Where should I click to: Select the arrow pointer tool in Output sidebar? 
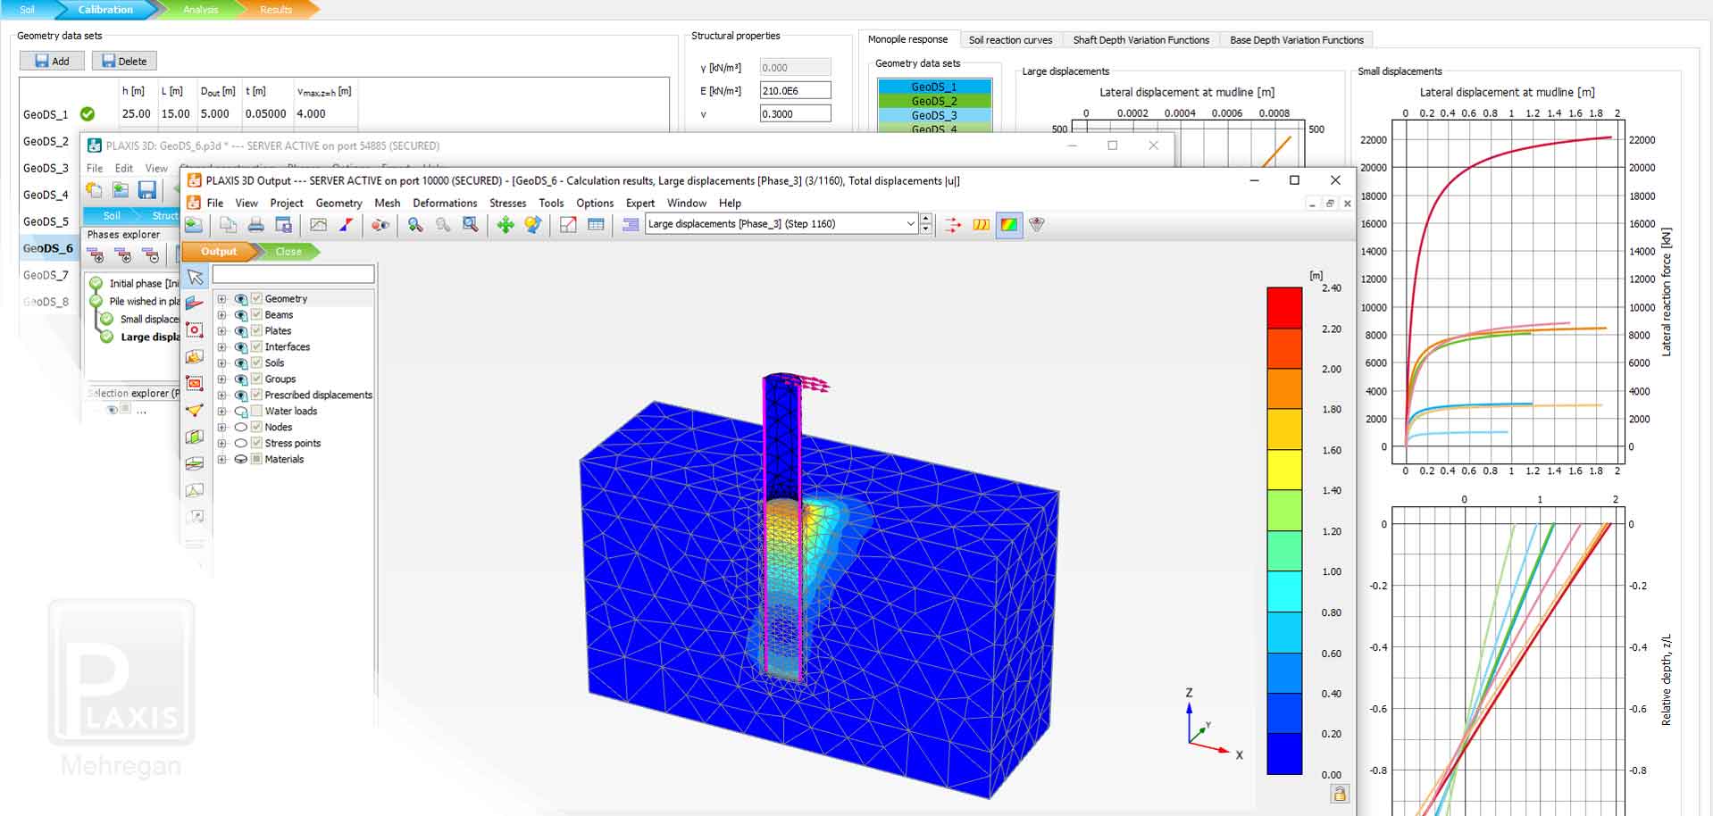[195, 278]
